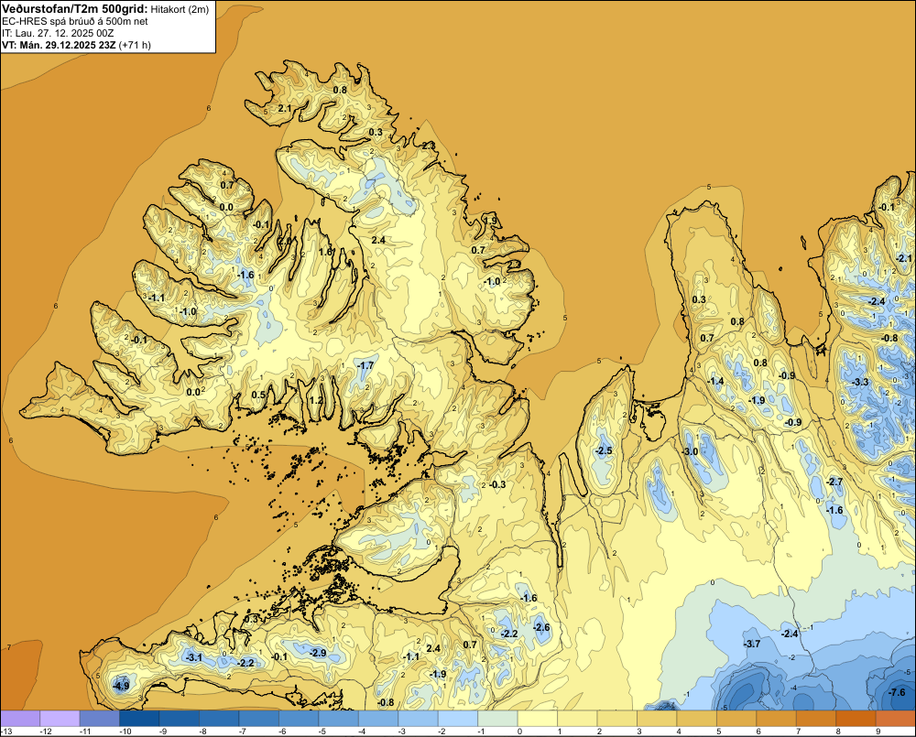
Task: Click the -2.7 temperature value on the map
Action: tap(834, 482)
